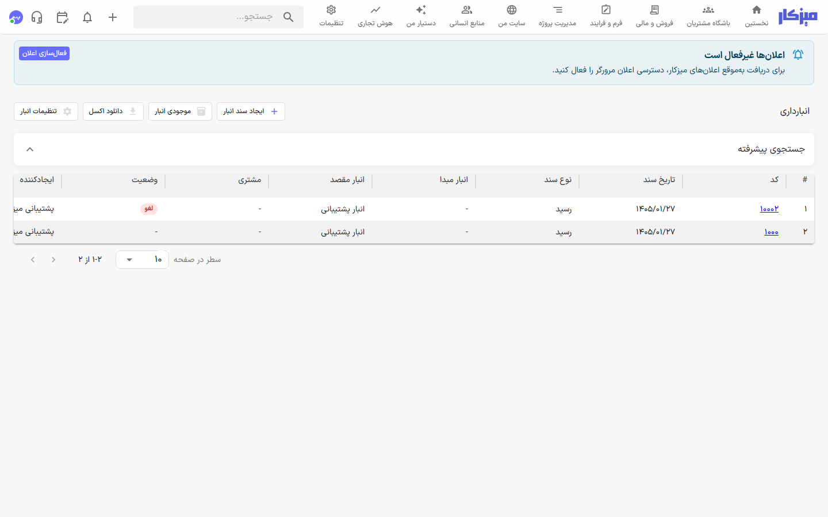The image size is (828, 517).
Task: Collapse the جستجوی پیشرفته panel
Action: pyautogui.click(x=30, y=149)
